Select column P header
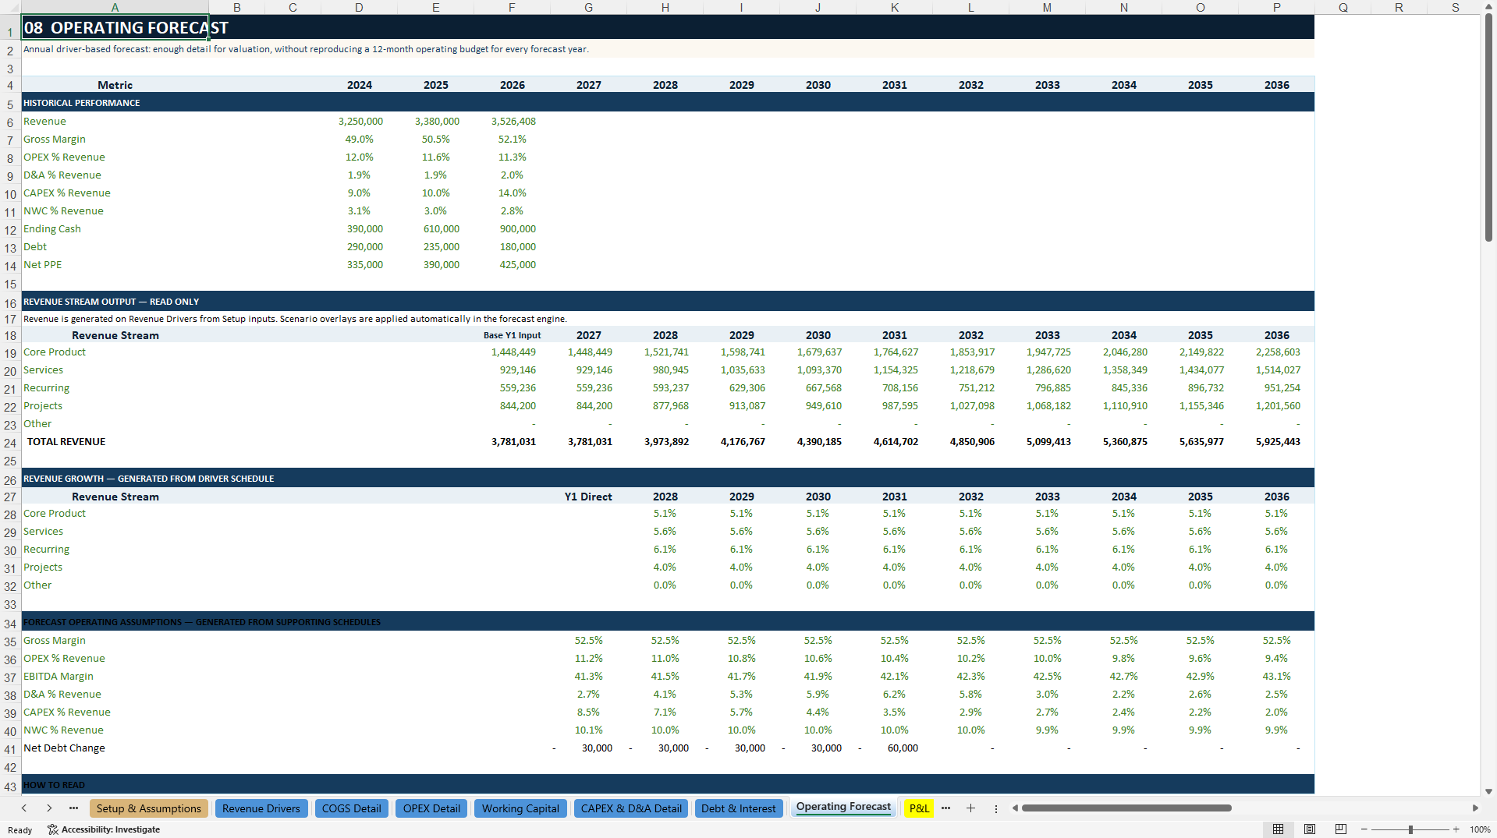The height and width of the screenshot is (838, 1497). coord(1276,7)
